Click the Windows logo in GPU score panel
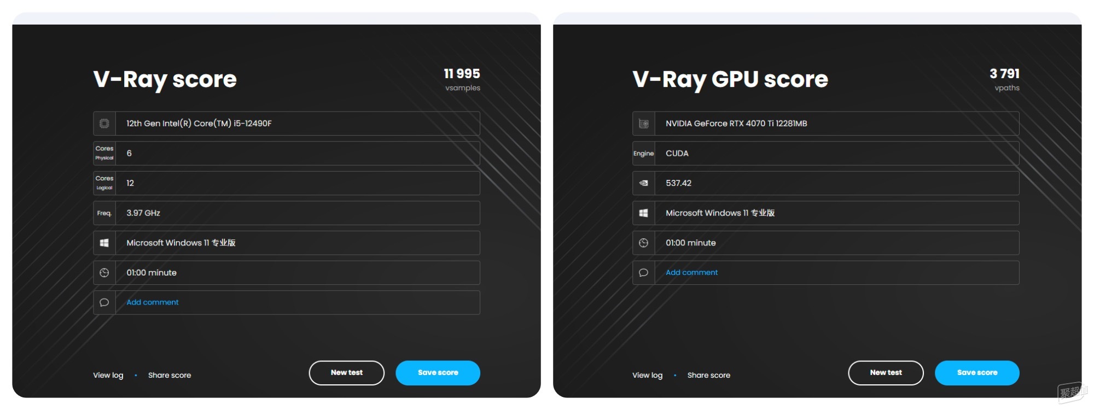Image resolution: width=1094 pixels, height=410 pixels. (x=644, y=213)
